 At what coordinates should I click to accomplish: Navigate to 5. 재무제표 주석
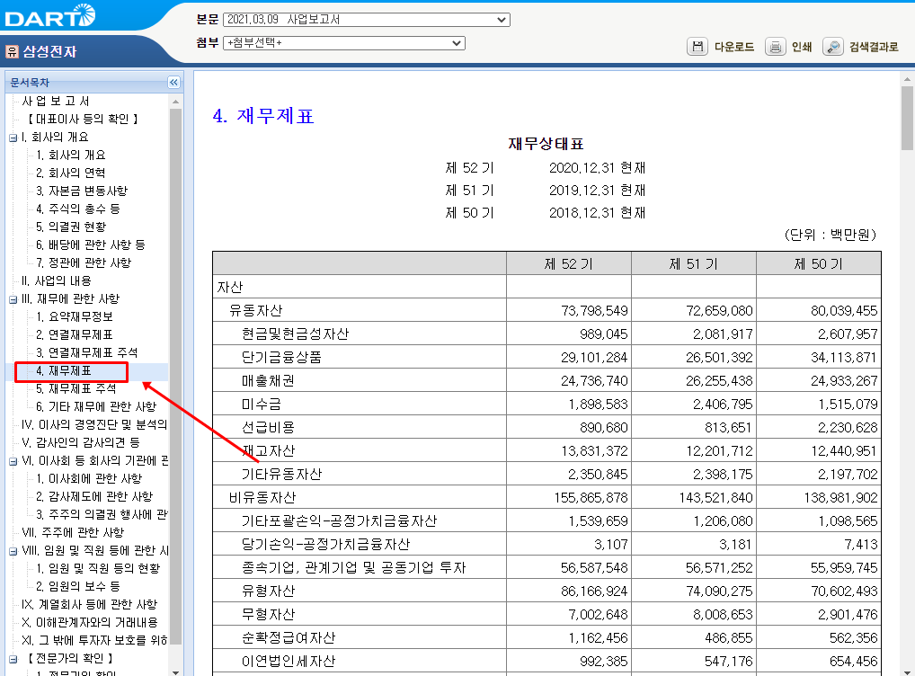pyautogui.click(x=75, y=388)
